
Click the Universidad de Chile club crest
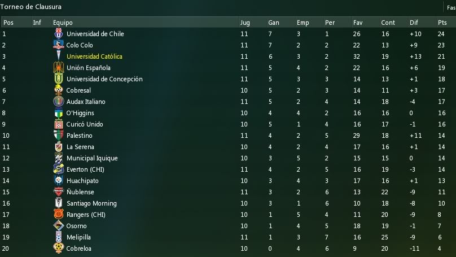(x=59, y=33)
